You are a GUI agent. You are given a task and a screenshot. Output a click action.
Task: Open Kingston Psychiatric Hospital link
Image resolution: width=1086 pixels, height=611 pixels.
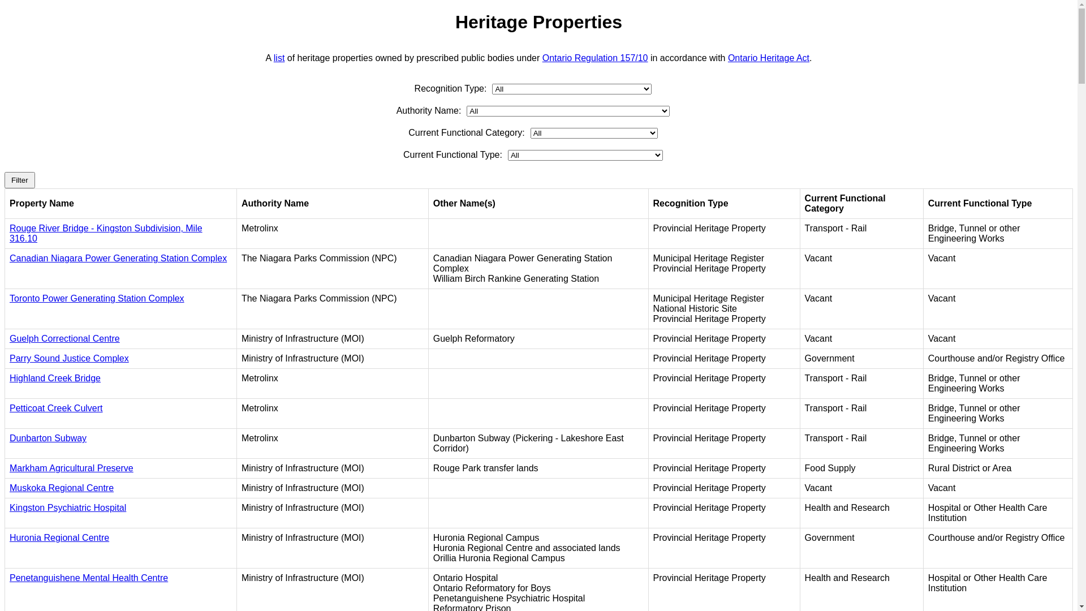point(68,508)
